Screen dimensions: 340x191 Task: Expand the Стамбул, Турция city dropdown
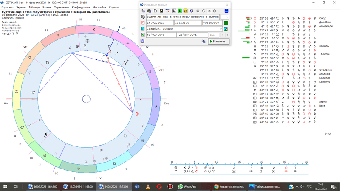(x=221, y=29)
